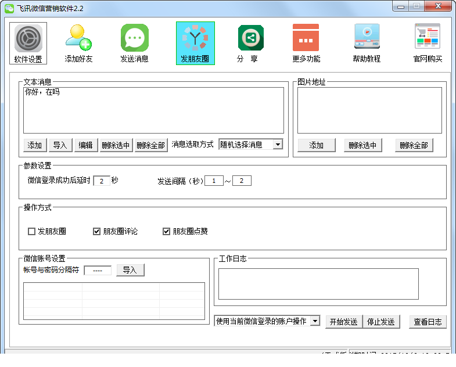Image resolution: width=456 pixels, height=367 pixels.
Task: Uncheck the 朋友圈评论 checkbox
Action: (96, 232)
